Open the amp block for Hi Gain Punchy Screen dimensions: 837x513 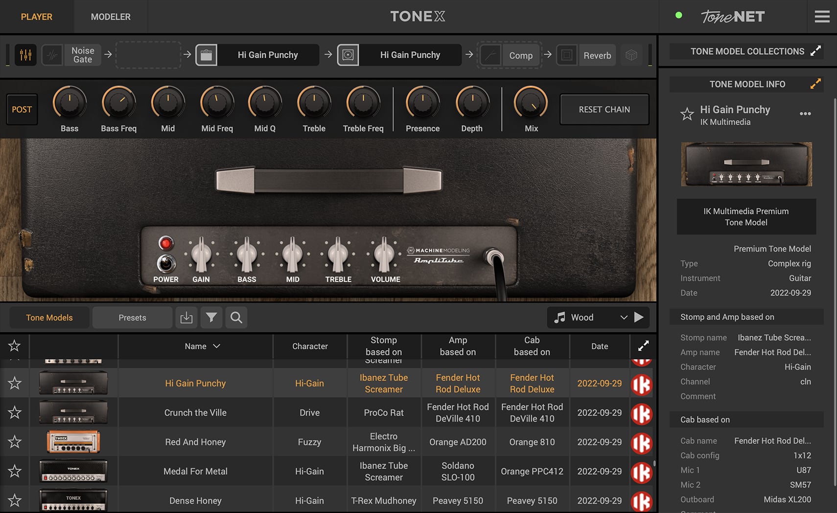coord(257,55)
